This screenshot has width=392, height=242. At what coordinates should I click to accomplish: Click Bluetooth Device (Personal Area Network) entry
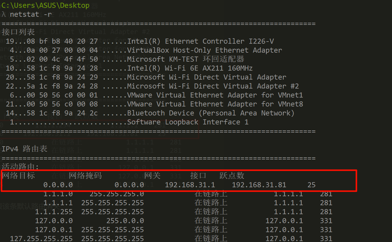tap(211, 113)
